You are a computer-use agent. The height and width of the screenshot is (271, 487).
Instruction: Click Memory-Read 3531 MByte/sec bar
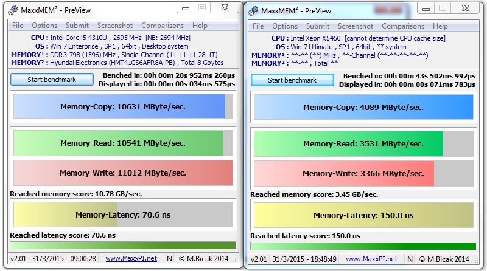click(363, 143)
